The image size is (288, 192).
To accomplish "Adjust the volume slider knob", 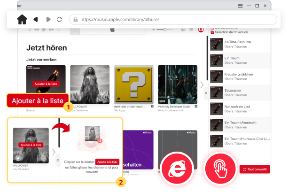I will [x=165, y=30].
